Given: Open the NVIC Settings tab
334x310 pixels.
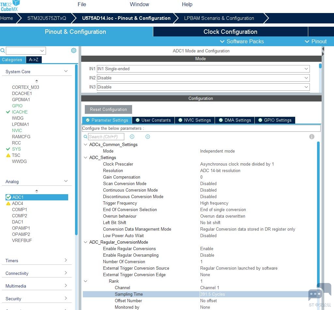Looking at the screenshot, I should pyautogui.click(x=195, y=120).
